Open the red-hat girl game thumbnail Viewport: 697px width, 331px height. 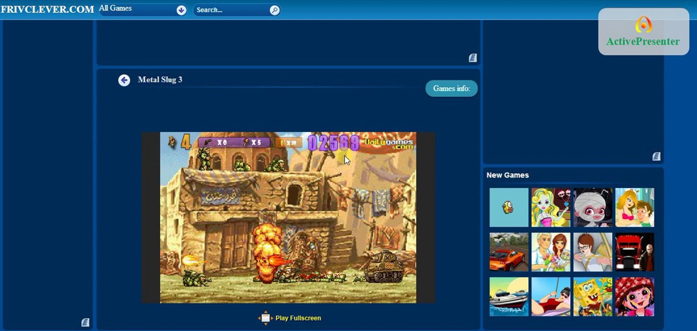tap(634, 297)
